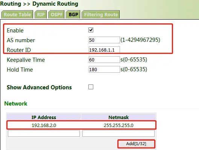Screen dimensions: 199x150
Task: Click the Keepalive Time label
Action: 26,60
